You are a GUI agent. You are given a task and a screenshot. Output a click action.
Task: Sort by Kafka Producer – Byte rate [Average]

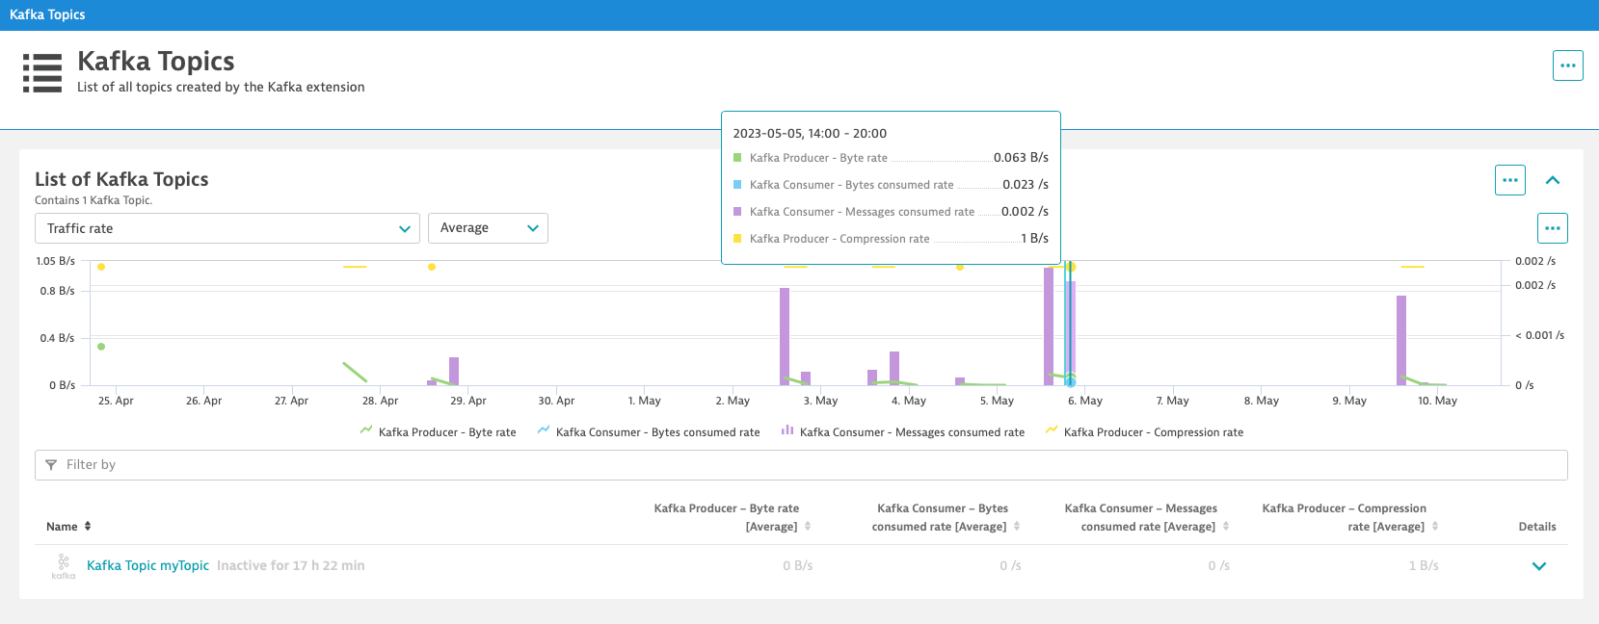(726, 517)
